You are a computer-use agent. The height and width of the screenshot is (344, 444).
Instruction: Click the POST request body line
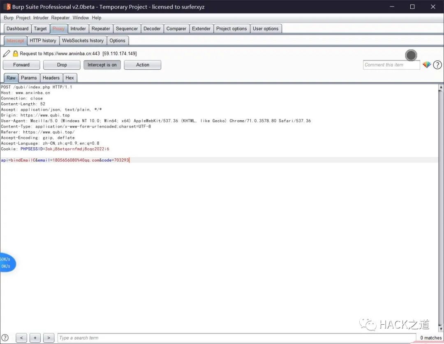[x=65, y=160]
